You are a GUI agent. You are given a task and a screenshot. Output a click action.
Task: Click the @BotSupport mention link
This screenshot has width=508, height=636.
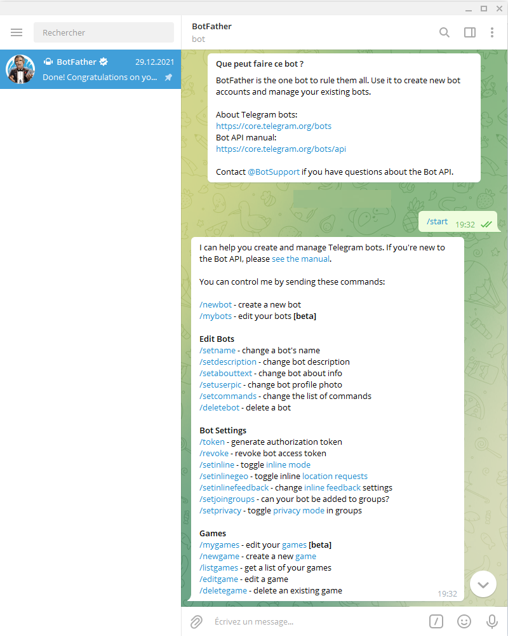point(273,172)
